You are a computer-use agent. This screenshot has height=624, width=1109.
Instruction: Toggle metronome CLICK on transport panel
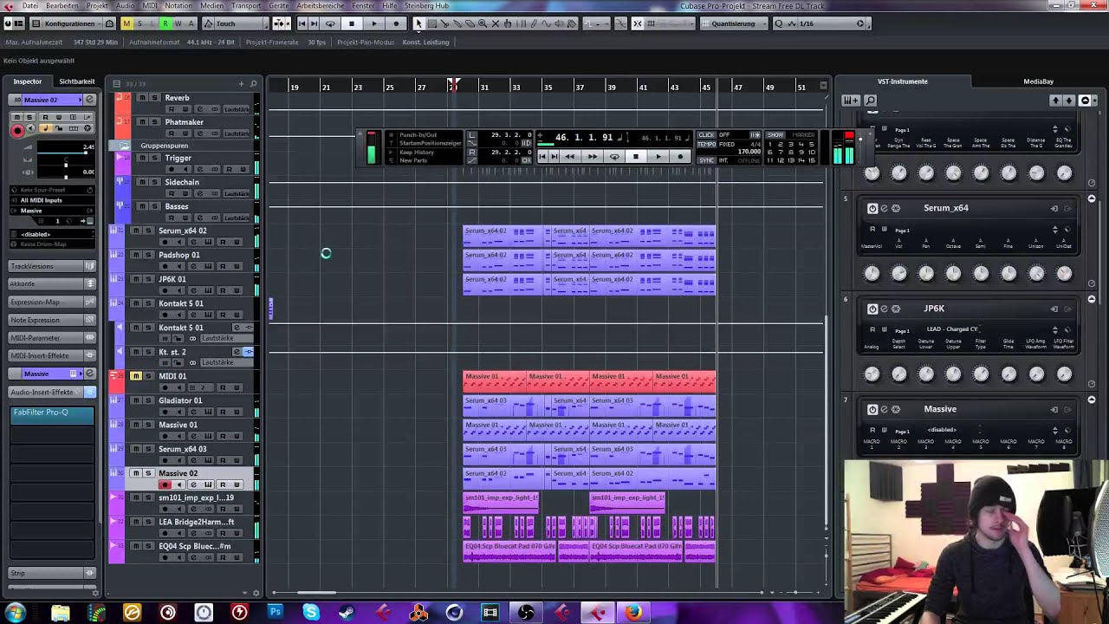coord(706,134)
